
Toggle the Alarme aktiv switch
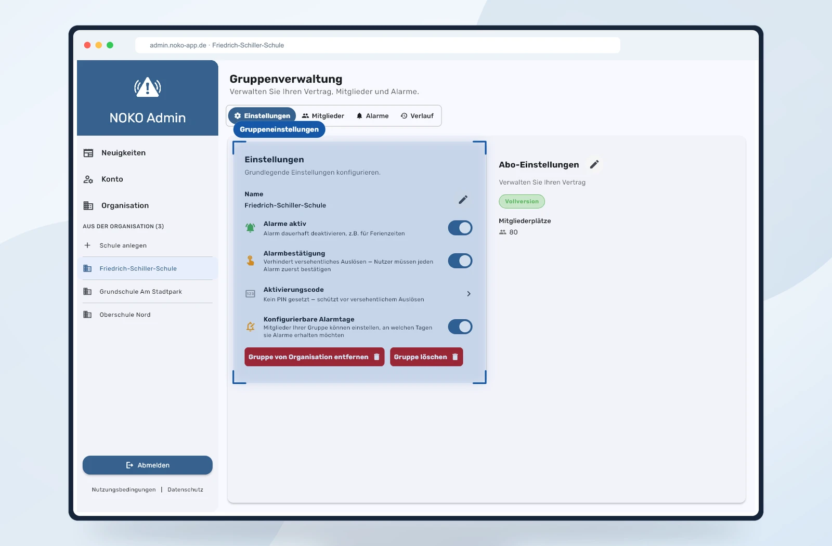point(460,228)
